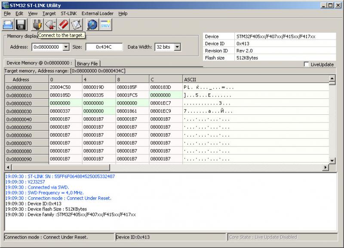The height and width of the screenshot is (248, 344).
Task: Click the Open file toolbar icon
Action: tap(8, 24)
